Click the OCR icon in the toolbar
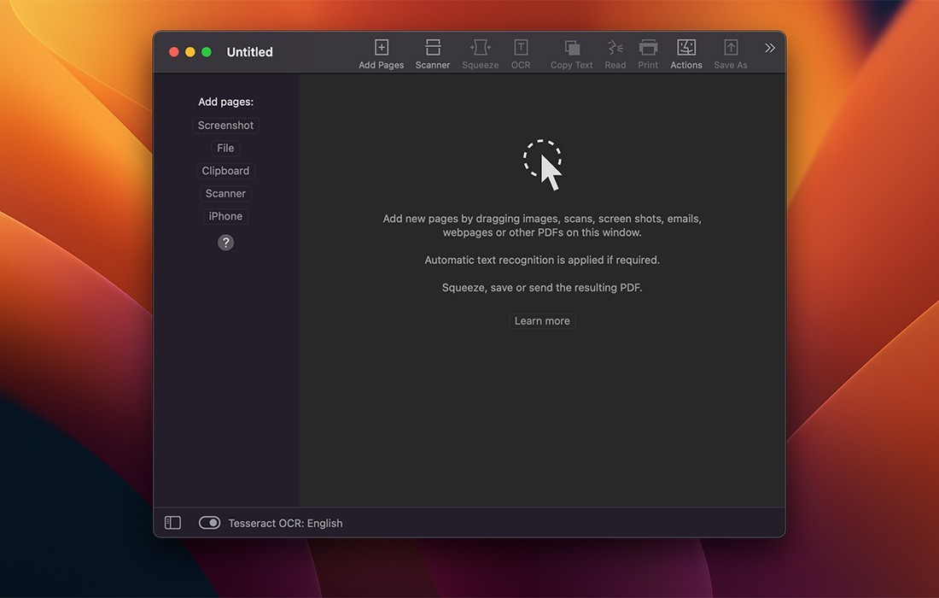Image resolution: width=939 pixels, height=598 pixels. tap(521, 49)
